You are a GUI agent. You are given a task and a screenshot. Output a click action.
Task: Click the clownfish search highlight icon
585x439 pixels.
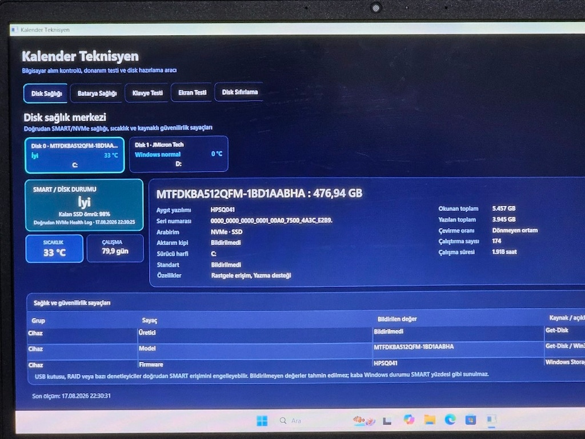[363, 421]
